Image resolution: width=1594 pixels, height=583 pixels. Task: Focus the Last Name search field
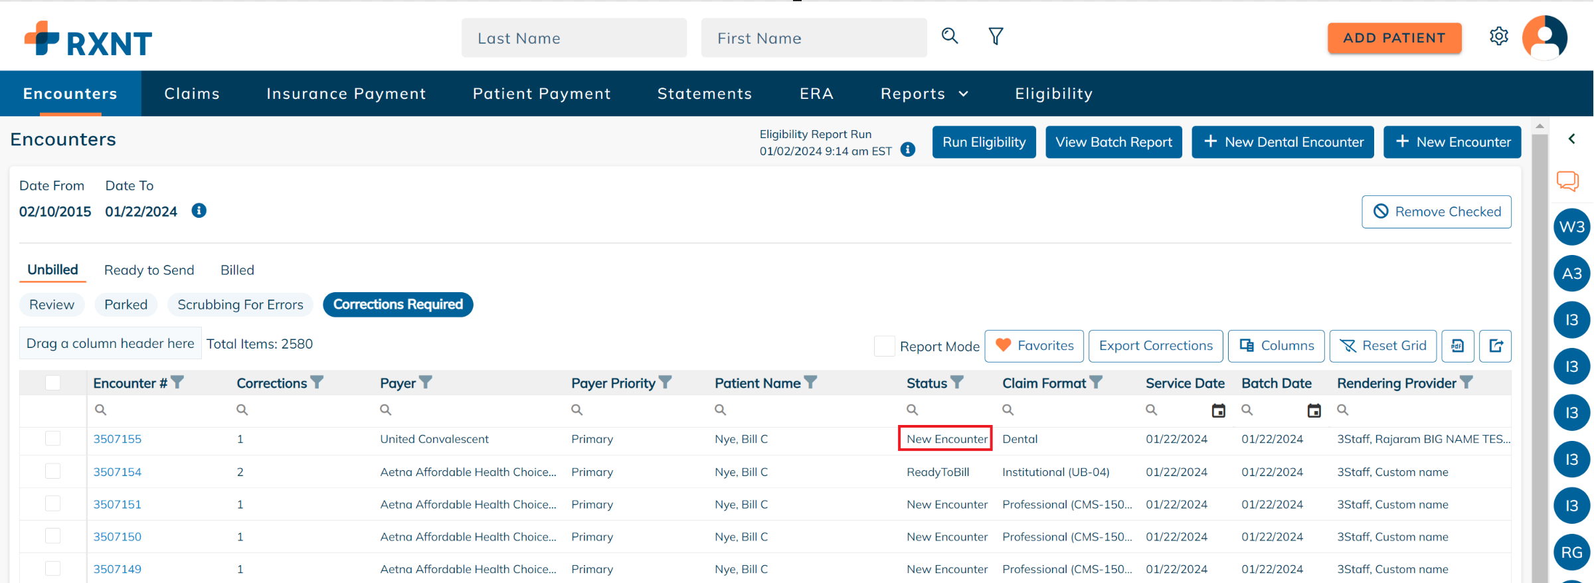(574, 39)
